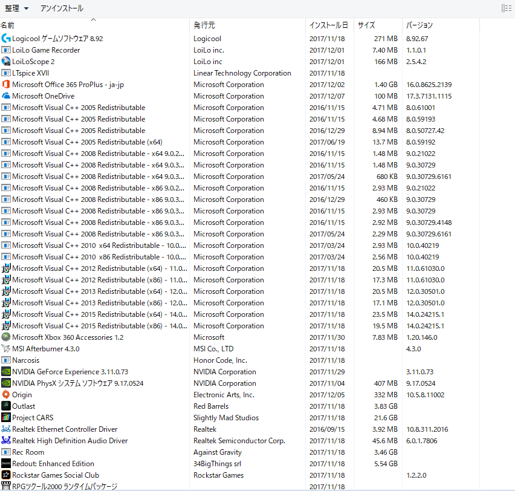Select the Narcosis program icon
515x491 pixels.
6,360
